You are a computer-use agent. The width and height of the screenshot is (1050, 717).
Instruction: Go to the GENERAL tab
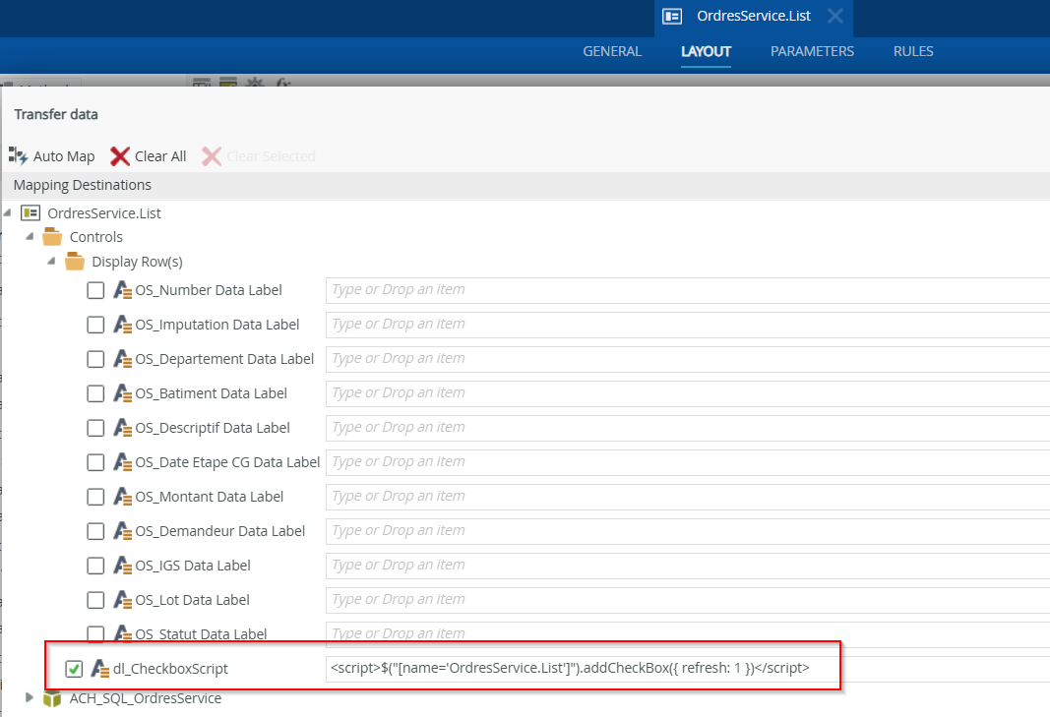pos(612,51)
